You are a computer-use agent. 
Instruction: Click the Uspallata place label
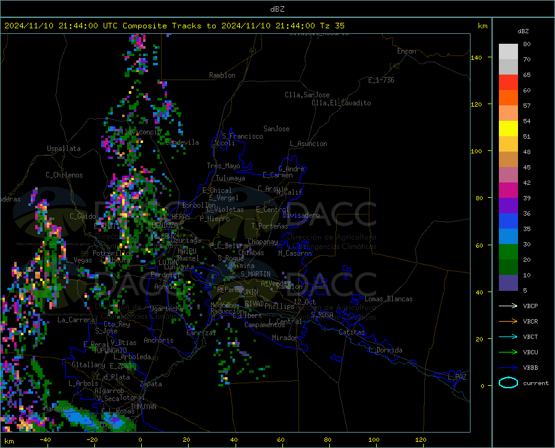[x=64, y=149]
